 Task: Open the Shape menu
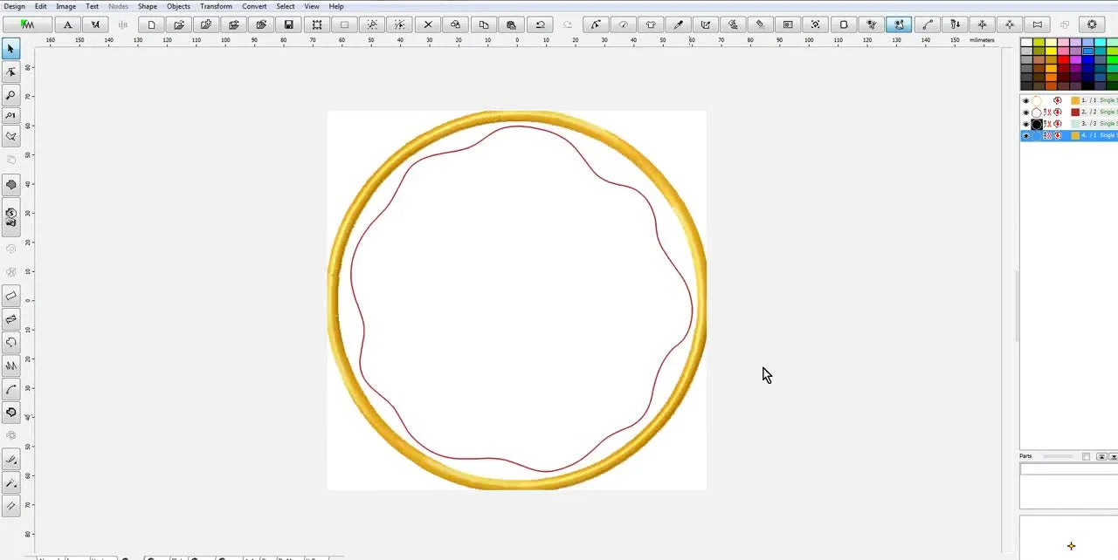click(x=148, y=6)
